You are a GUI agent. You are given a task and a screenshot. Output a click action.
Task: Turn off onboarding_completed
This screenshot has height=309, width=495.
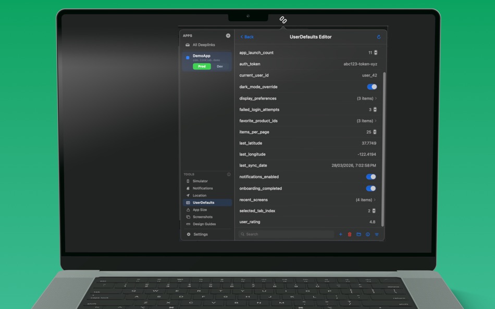pos(371,188)
